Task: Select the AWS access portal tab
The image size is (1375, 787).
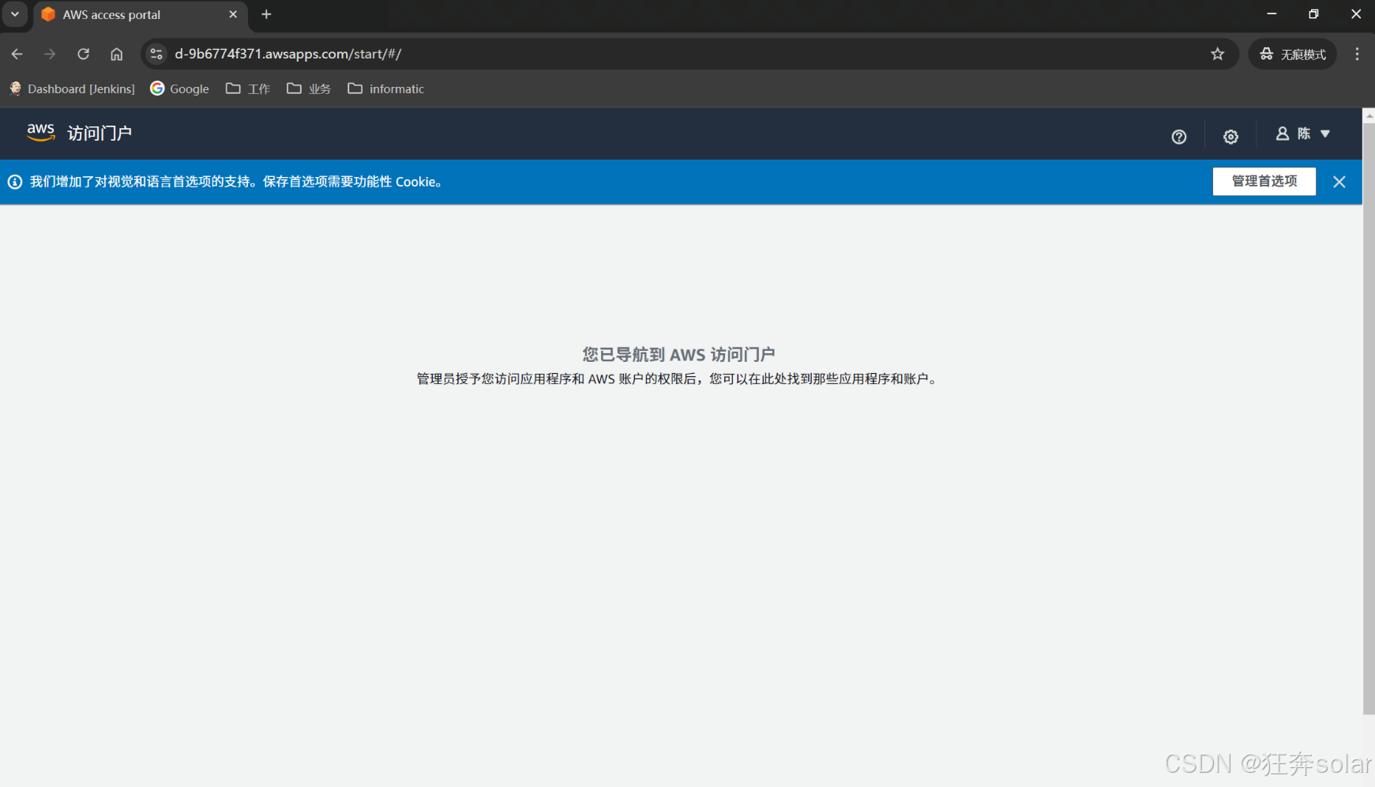Action: [139, 15]
